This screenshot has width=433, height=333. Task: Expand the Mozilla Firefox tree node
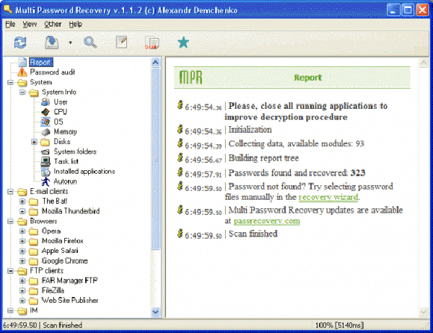(22, 241)
